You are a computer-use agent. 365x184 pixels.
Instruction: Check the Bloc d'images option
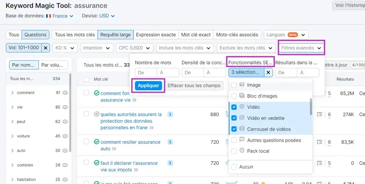coord(234,96)
